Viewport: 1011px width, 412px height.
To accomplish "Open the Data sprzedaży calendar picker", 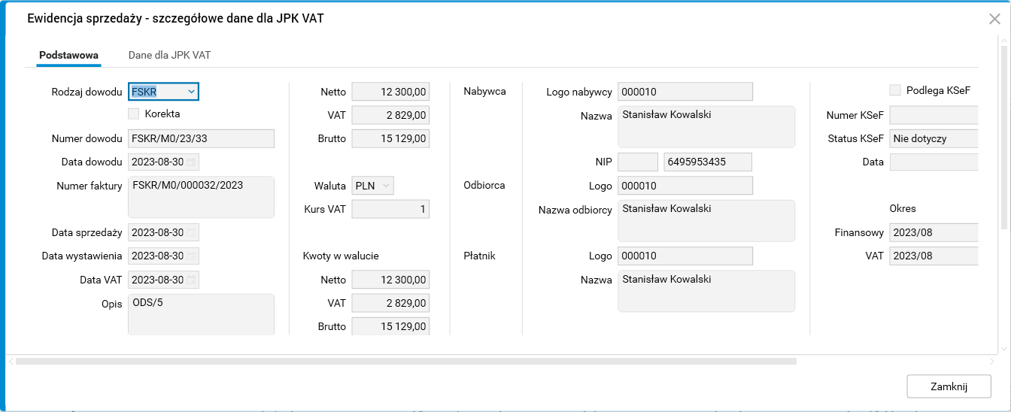I will 192,232.
